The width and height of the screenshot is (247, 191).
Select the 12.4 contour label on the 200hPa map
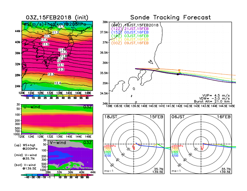pos(58,83)
